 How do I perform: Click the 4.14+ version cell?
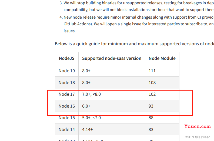tap(87, 129)
